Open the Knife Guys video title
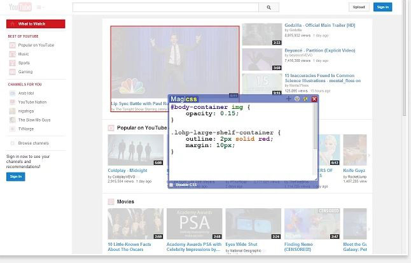 [x=354, y=171]
